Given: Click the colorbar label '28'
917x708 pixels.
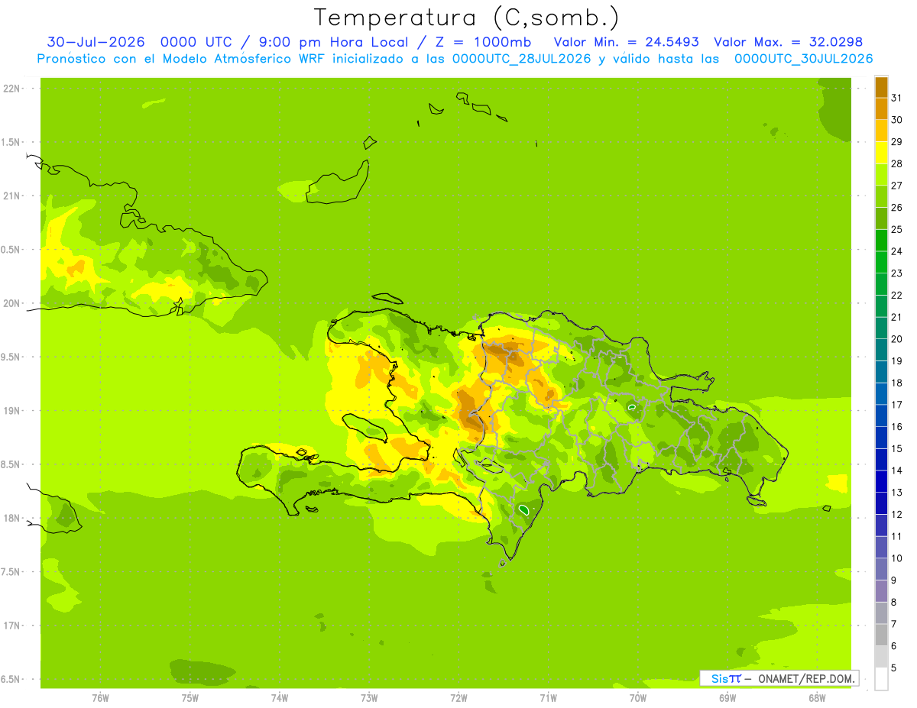Looking at the screenshot, I should [896, 163].
